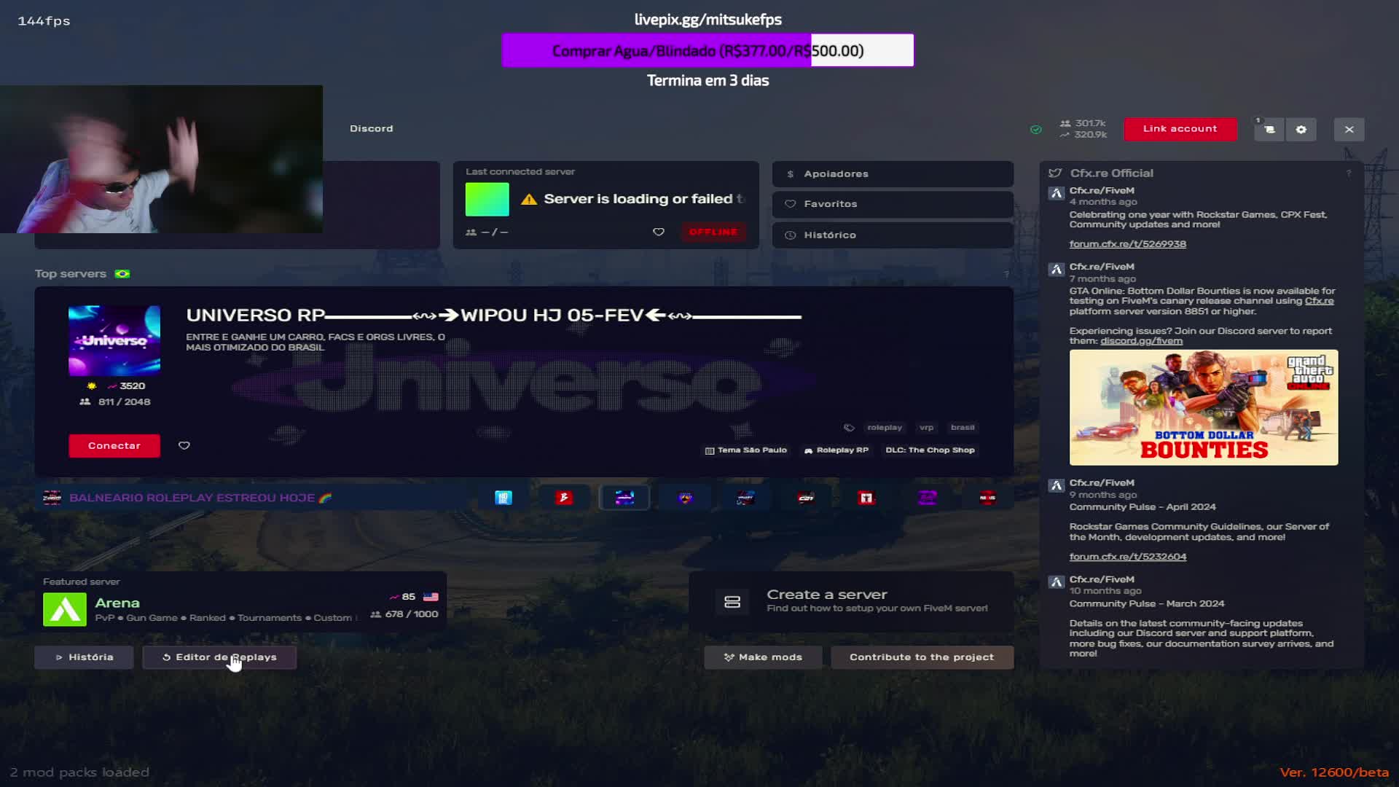This screenshot has width=1399, height=787.
Task: Click Contribute to the project
Action: 922,657
